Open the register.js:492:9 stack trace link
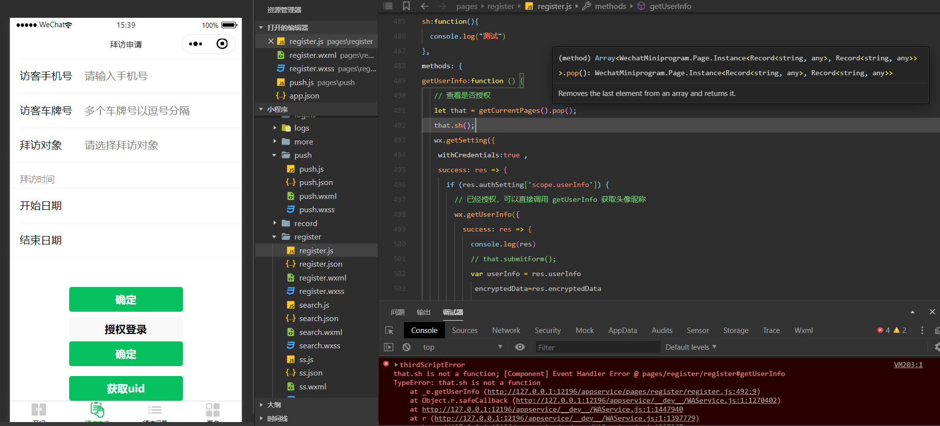Viewport: 940px width, 426px height. (x=622, y=391)
